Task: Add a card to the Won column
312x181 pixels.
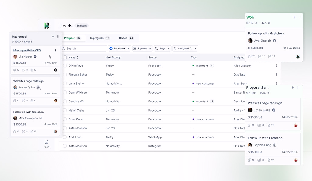Action: [x=295, y=17]
